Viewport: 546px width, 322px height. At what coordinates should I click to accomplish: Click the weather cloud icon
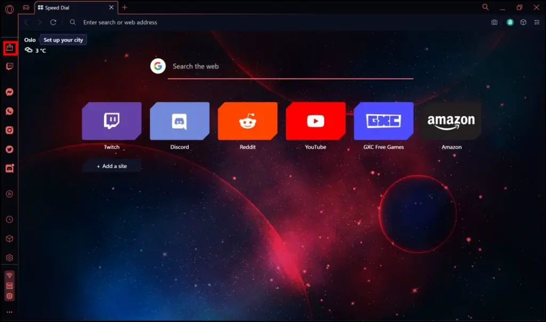(x=29, y=50)
